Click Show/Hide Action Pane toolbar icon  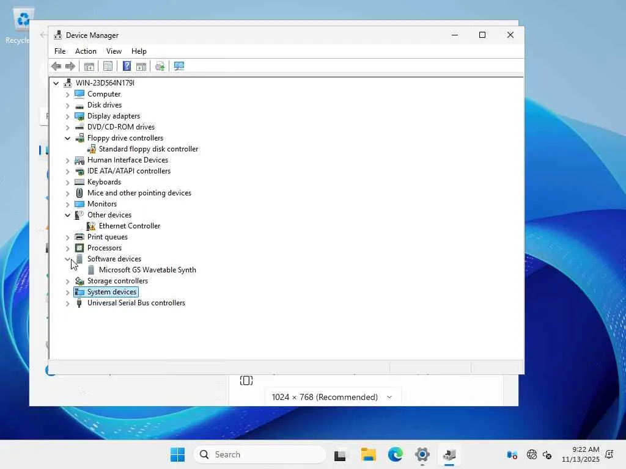[x=141, y=66]
